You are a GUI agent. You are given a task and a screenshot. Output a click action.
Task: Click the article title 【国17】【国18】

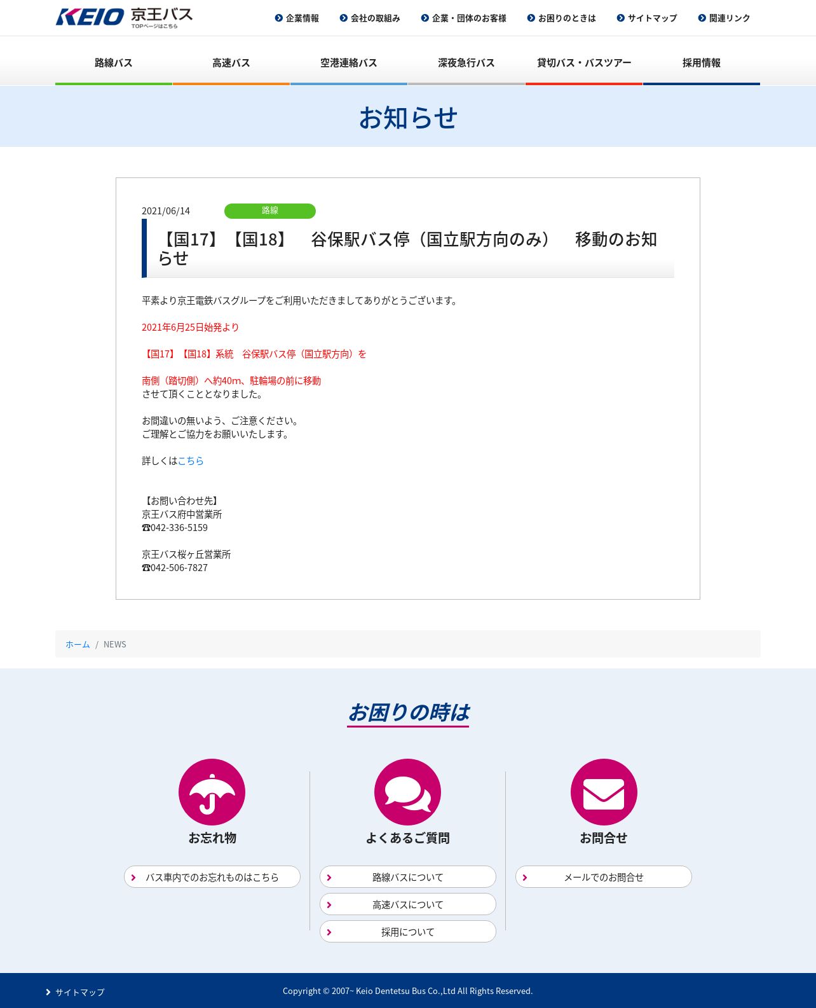[408, 248]
